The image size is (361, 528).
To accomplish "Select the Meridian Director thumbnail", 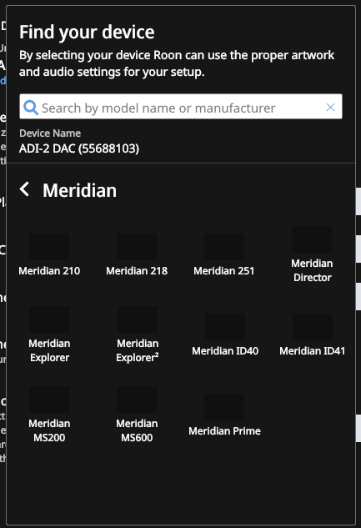I will 312,239.
